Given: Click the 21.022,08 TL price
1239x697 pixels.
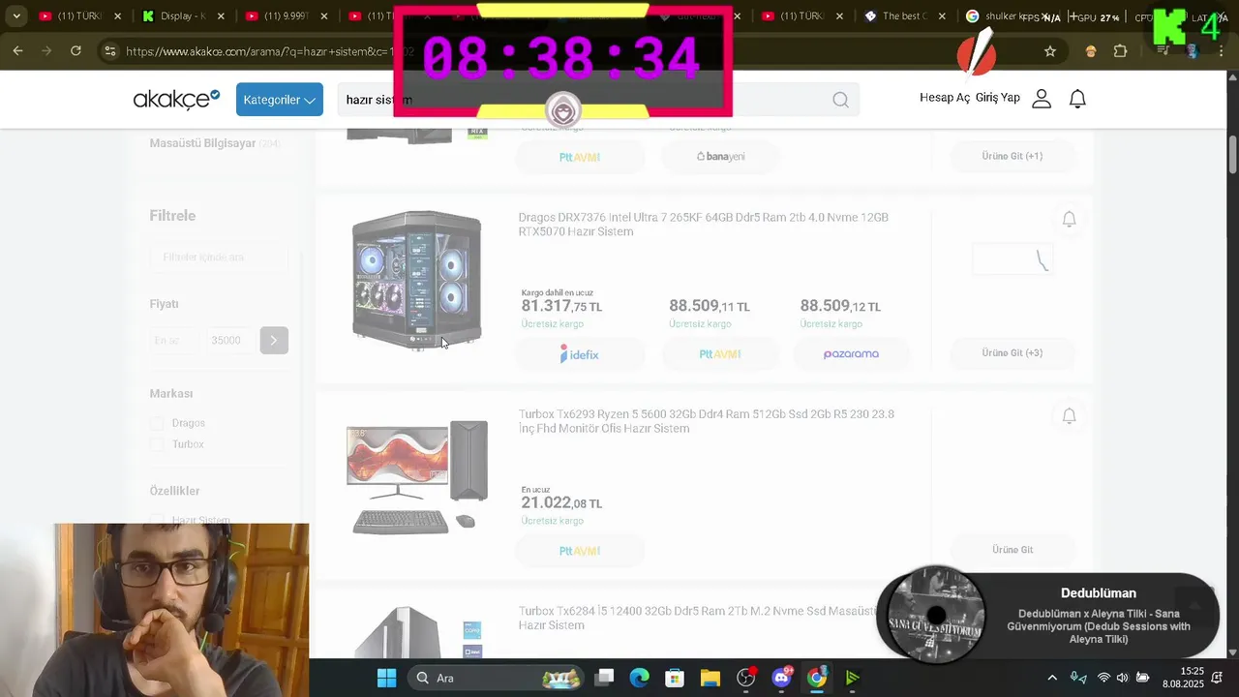Looking at the screenshot, I should point(561,502).
